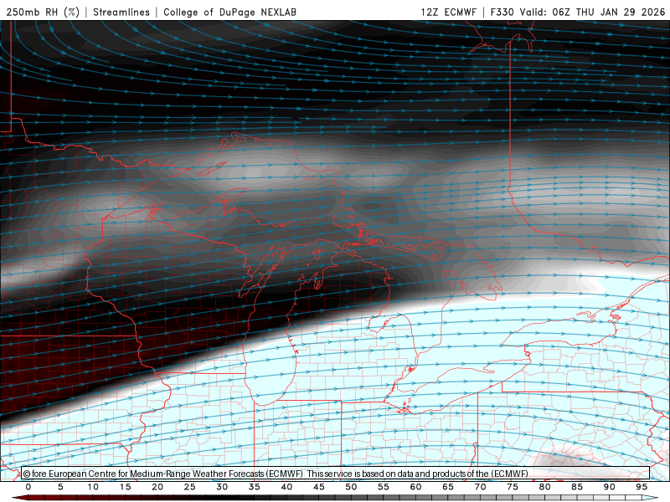This screenshot has height=502, width=670.
Task: Click the 90 value on color scale
Action: click(610, 487)
